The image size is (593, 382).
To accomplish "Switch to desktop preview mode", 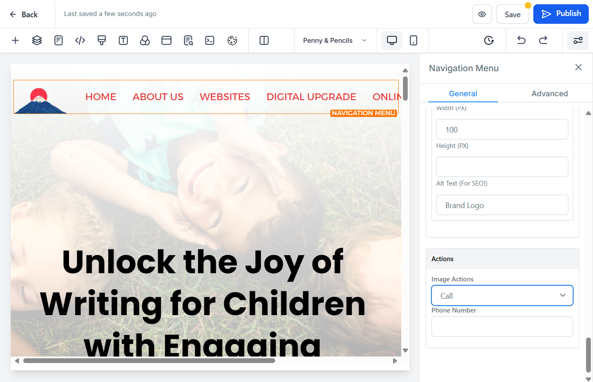I will (392, 41).
